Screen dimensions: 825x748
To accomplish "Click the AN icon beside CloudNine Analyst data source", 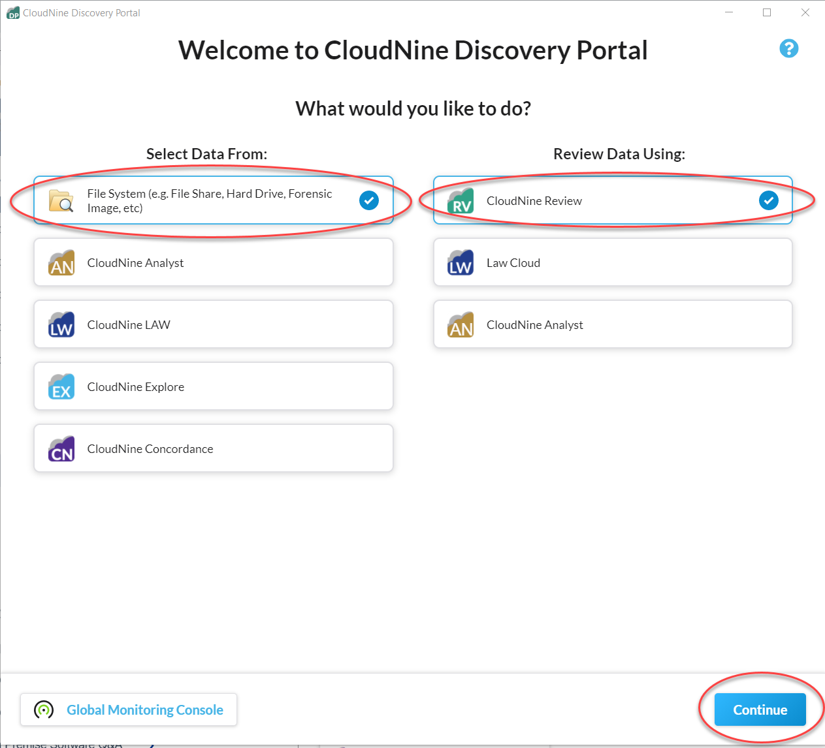I will click(x=61, y=262).
